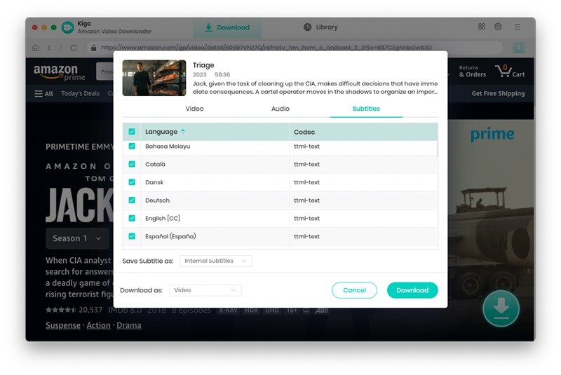Screen dimensions: 561x375
Task: Uncheck Bahasa Melayu subtitle
Action: click(x=132, y=146)
